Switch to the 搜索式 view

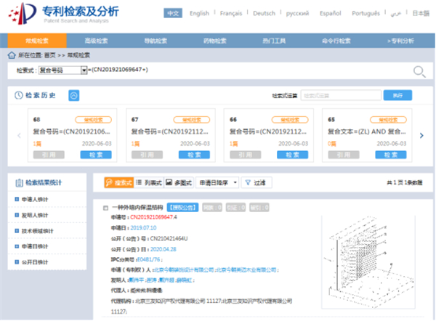[118, 182]
